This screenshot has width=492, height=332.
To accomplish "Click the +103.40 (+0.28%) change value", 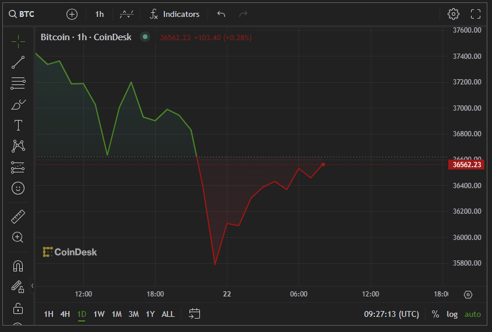I will (223, 38).
